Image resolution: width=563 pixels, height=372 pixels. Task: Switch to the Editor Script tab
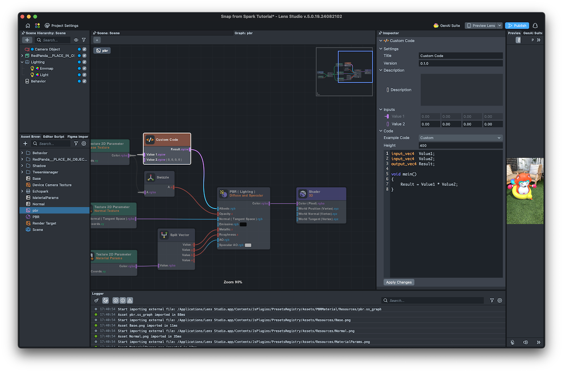53,137
